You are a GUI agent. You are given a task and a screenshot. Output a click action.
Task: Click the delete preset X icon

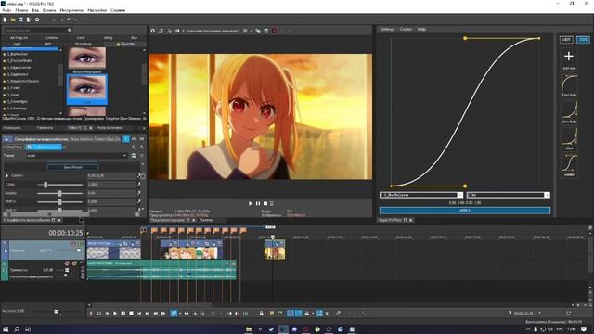142,156
